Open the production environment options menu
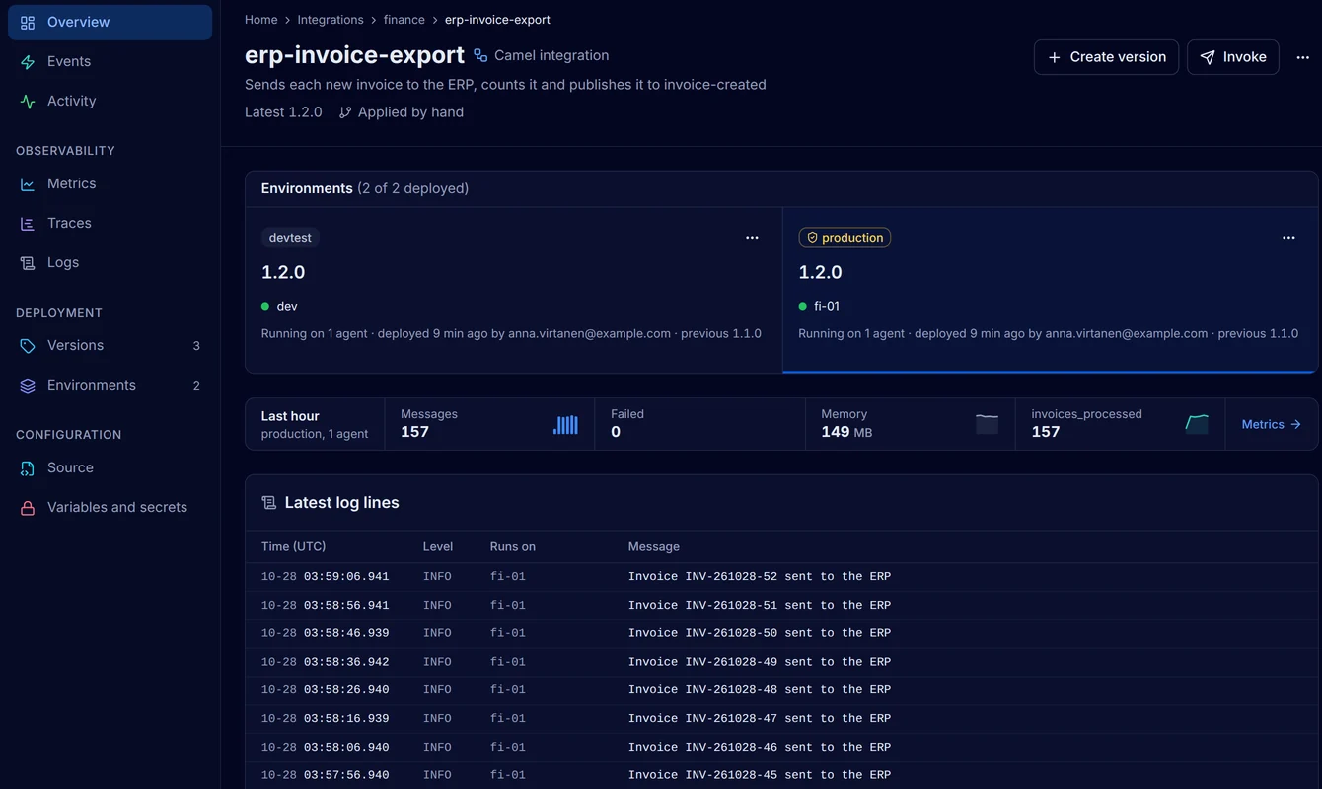This screenshot has width=1322, height=789. coord(1288,238)
